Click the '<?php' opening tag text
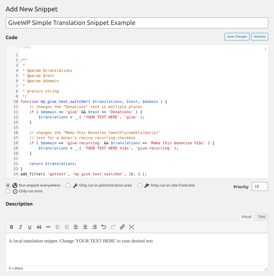The width and height of the screenshot is (274, 276). point(25,47)
